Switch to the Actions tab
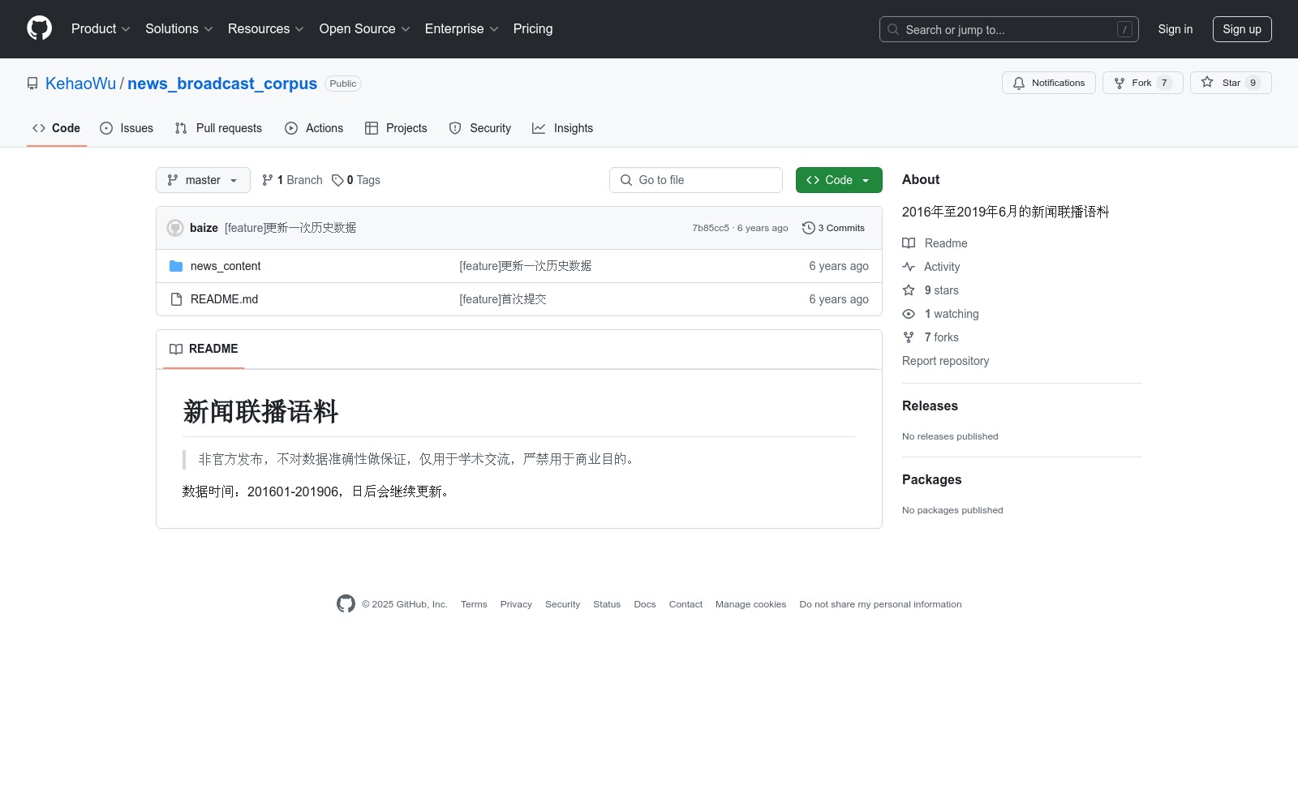 pyautogui.click(x=314, y=128)
